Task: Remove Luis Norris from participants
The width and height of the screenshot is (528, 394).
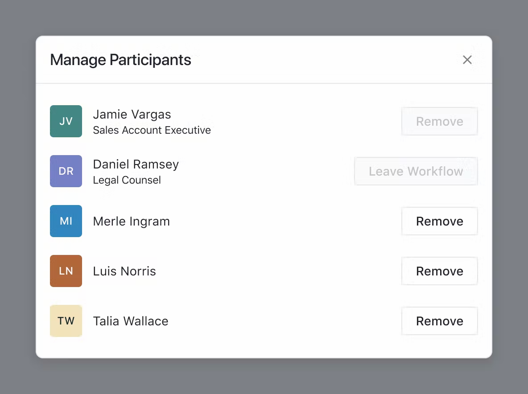Action: coord(439,271)
